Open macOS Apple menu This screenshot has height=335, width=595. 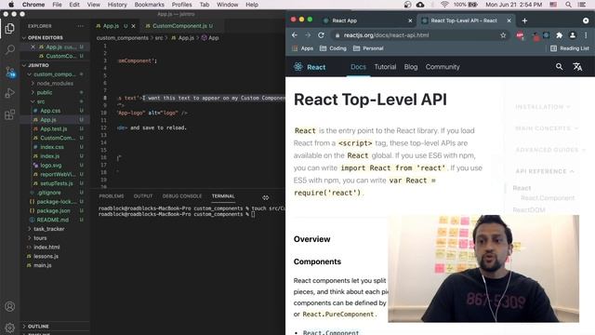coord(11,5)
